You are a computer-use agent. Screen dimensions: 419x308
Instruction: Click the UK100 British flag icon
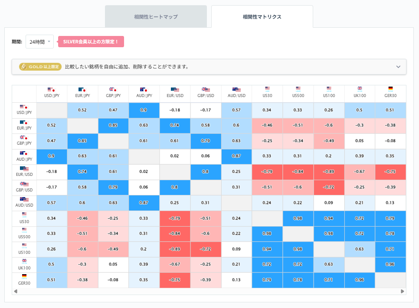coord(360,88)
